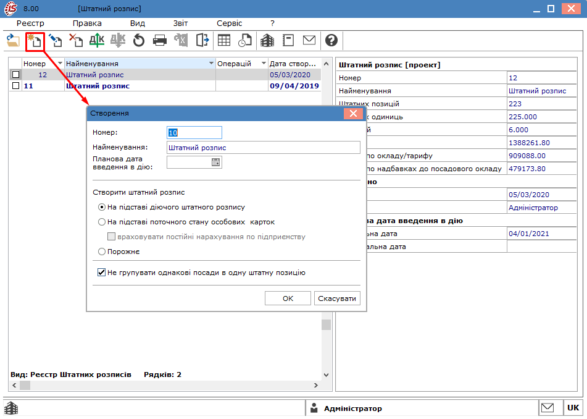Image resolution: width=587 pixels, height=419 pixels.
Task: Click the building icon in status bar
Action: click(11, 408)
